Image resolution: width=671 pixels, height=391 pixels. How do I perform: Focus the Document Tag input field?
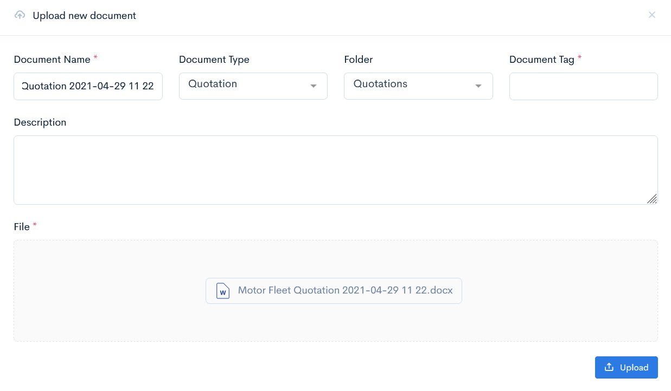click(583, 86)
